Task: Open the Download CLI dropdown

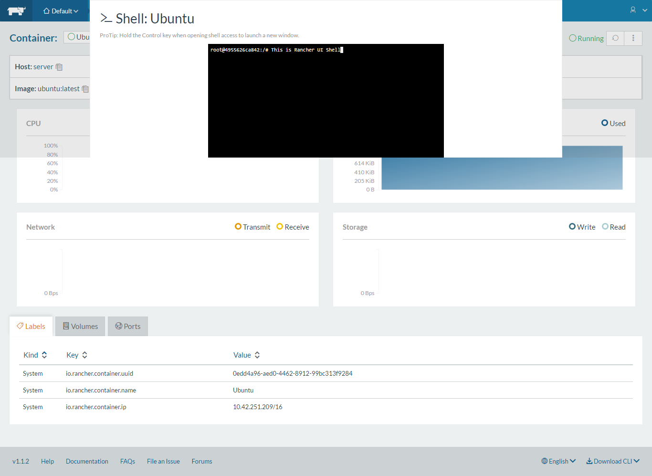Action: pos(613,461)
